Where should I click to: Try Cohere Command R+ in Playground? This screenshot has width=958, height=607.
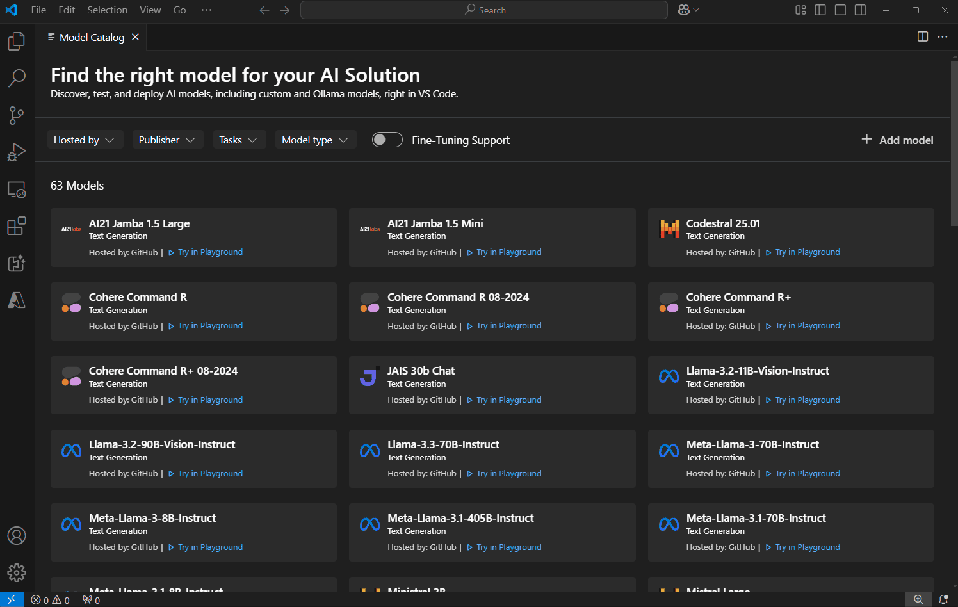(x=803, y=326)
